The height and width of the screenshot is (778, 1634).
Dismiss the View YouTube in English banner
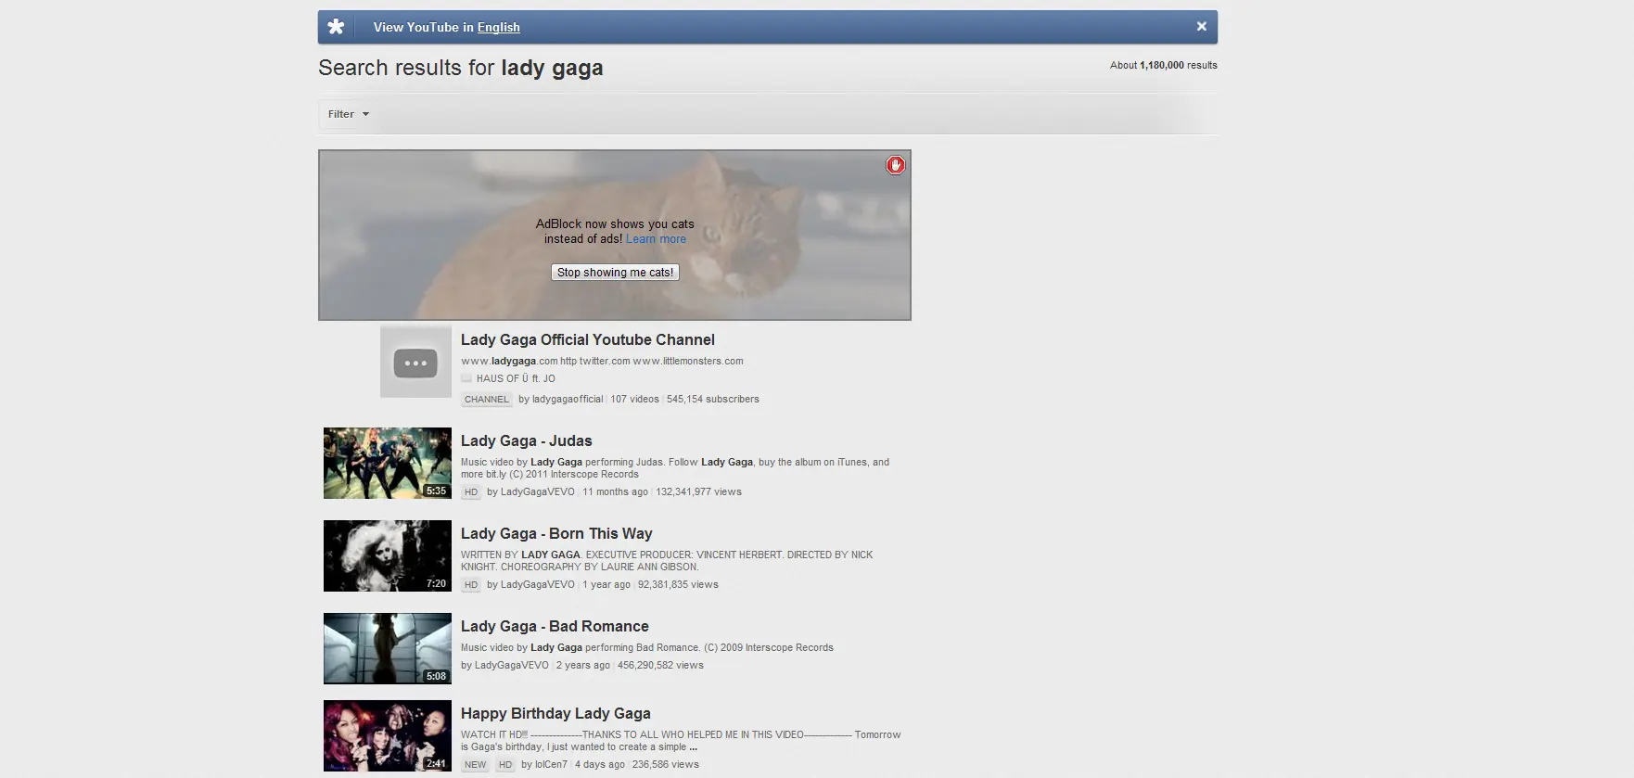1201,27
